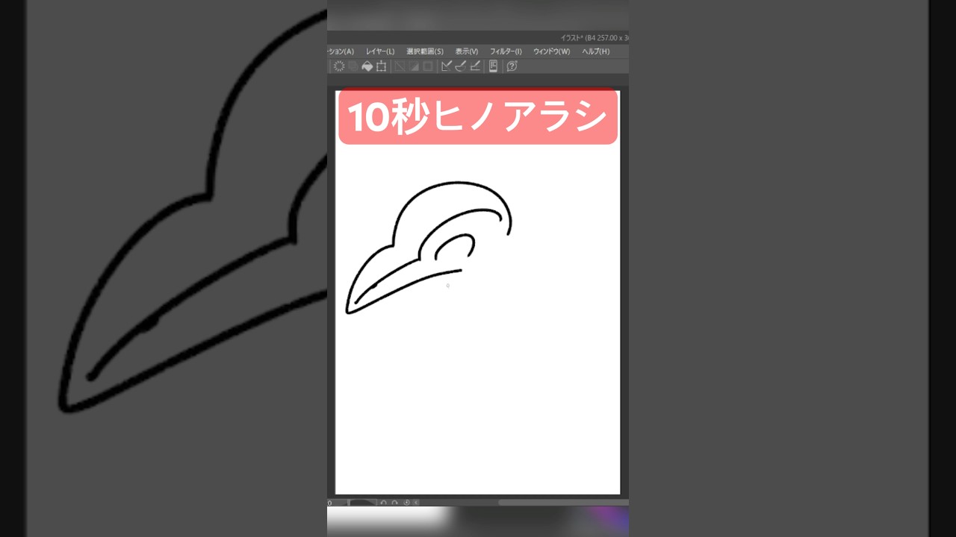Collapse the bottom toolbar with its arrow
The image size is (956, 537).
click(416, 502)
